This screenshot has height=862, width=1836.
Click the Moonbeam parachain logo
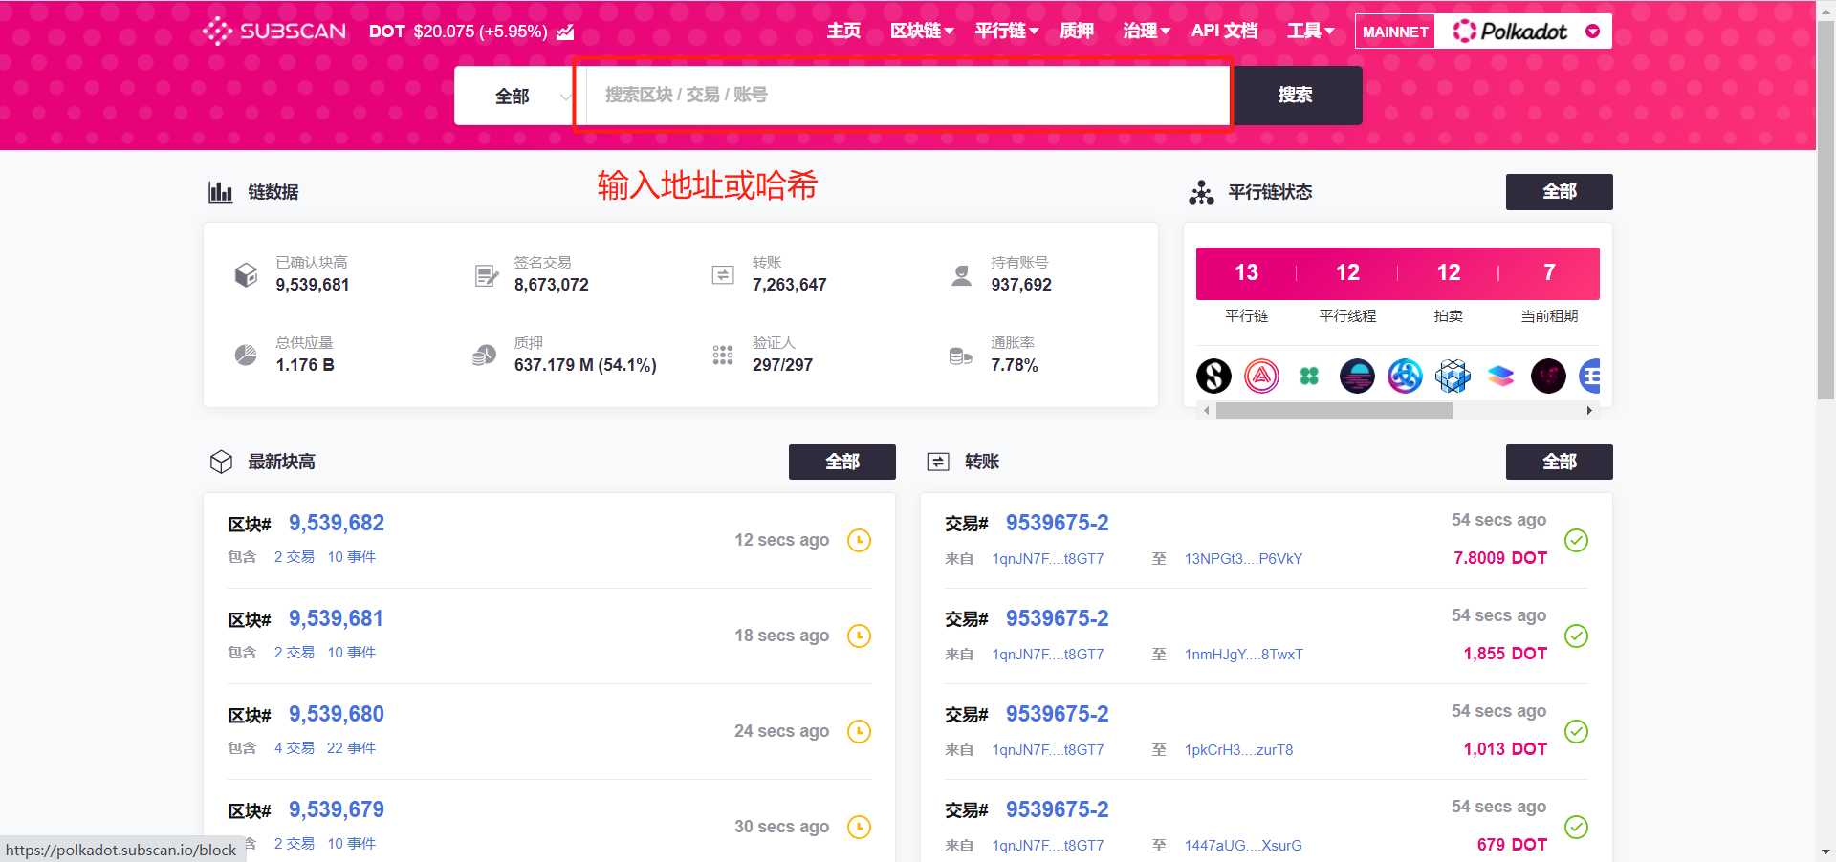[x=1357, y=376]
